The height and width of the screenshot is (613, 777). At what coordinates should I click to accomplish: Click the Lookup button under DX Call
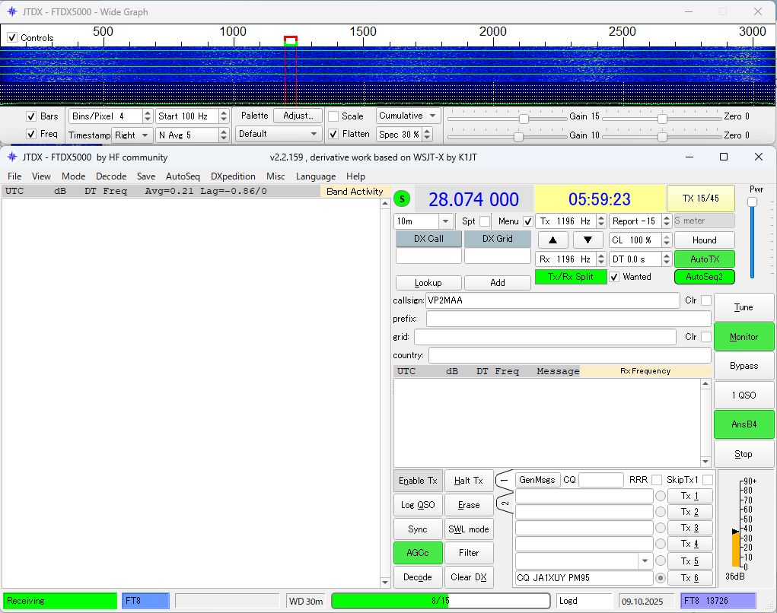point(428,282)
